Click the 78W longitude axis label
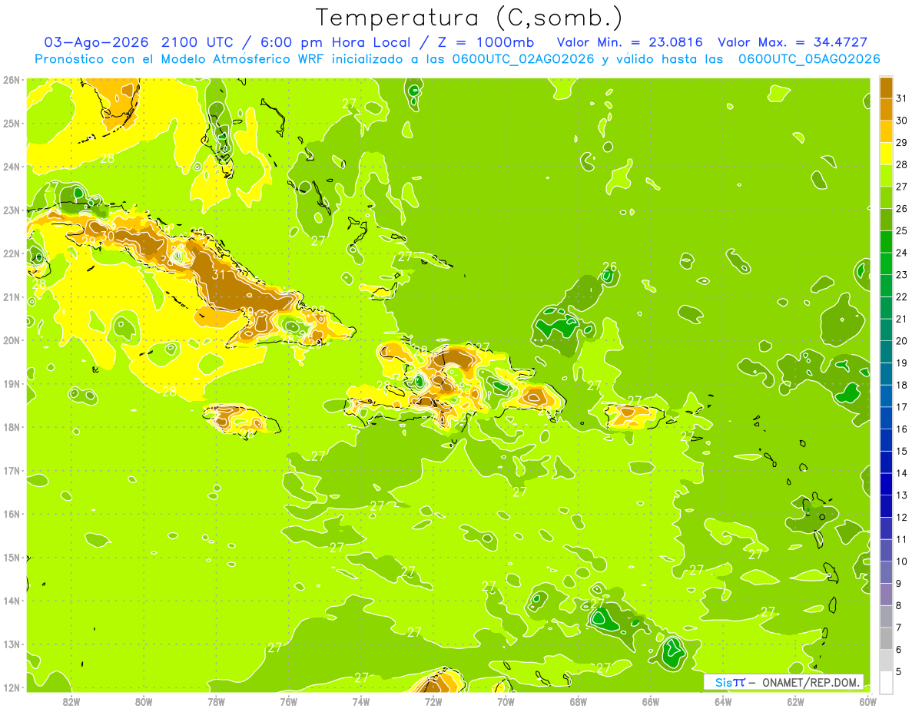Screen dimensions: 922x712 pos(216,701)
